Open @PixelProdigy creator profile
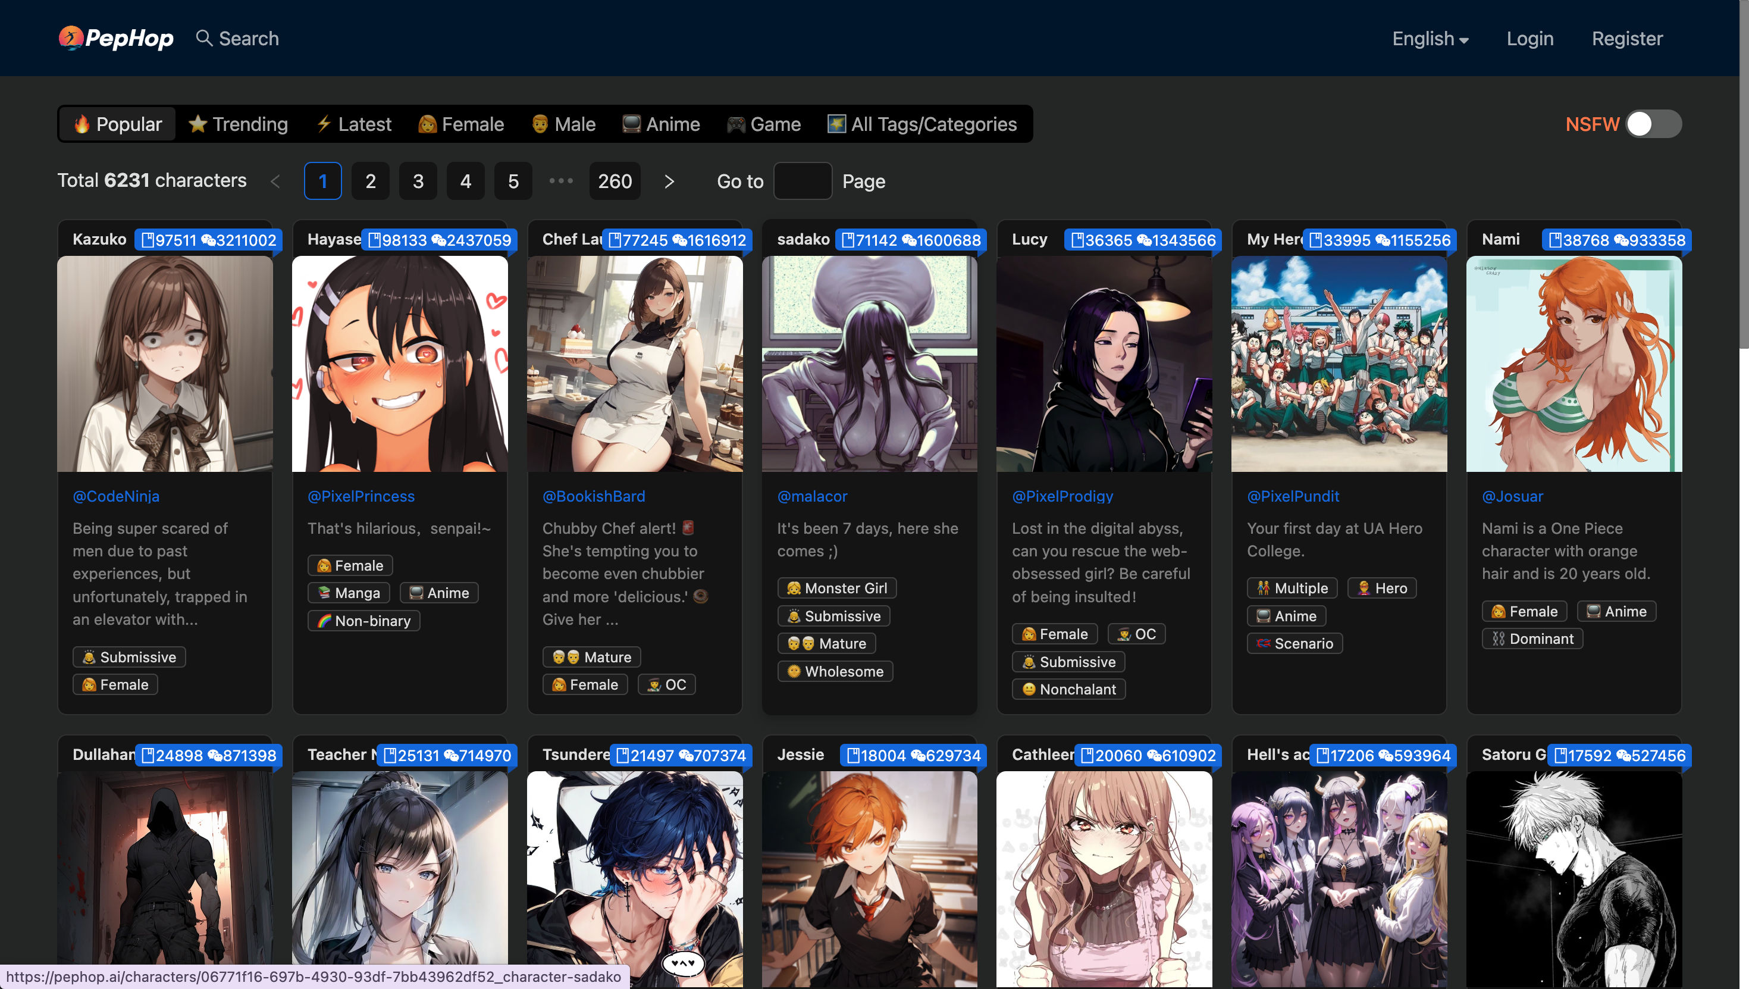Image resolution: width=1749 pixels, height=989 pixels. click(x=1063, y=496)
